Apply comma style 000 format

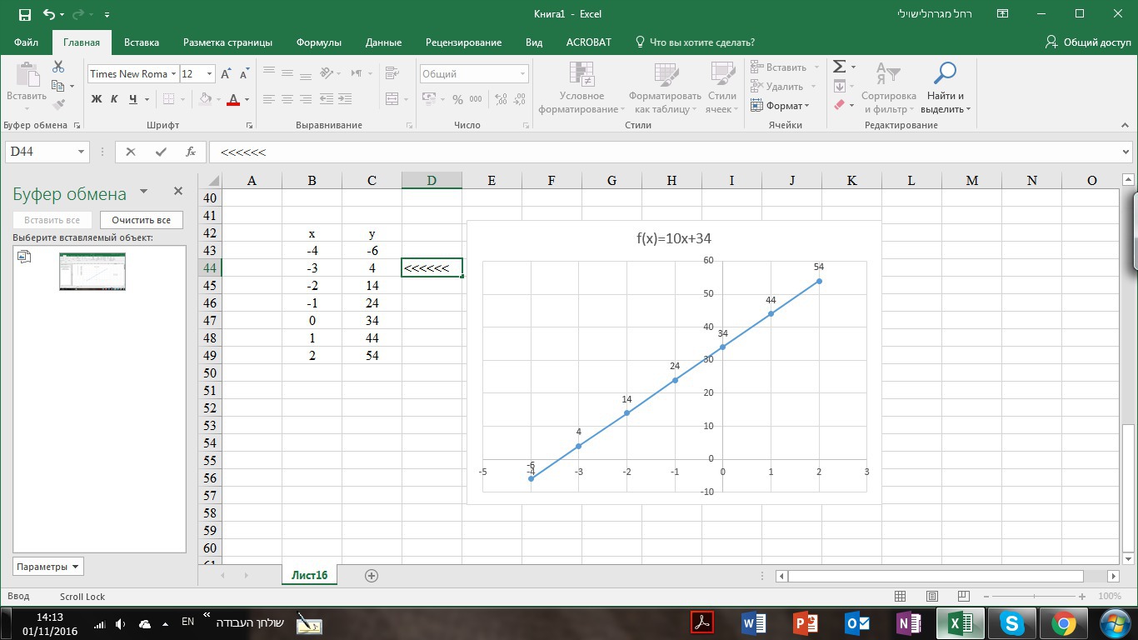[x=476, y=99]
